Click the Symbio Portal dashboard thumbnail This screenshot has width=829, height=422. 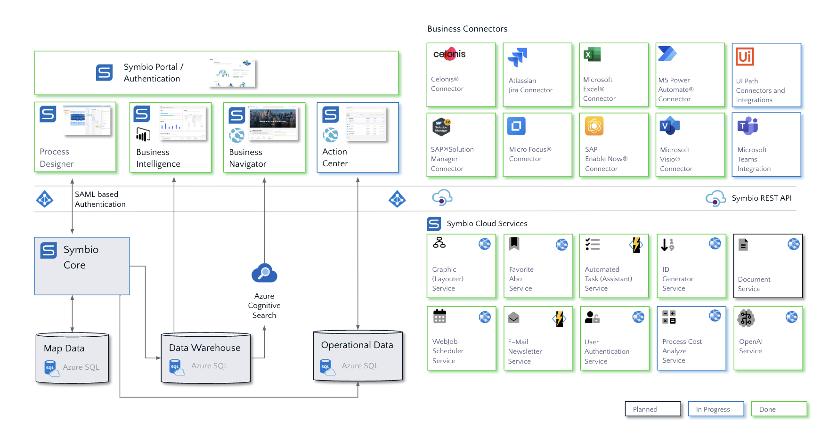tap(232, 73)
